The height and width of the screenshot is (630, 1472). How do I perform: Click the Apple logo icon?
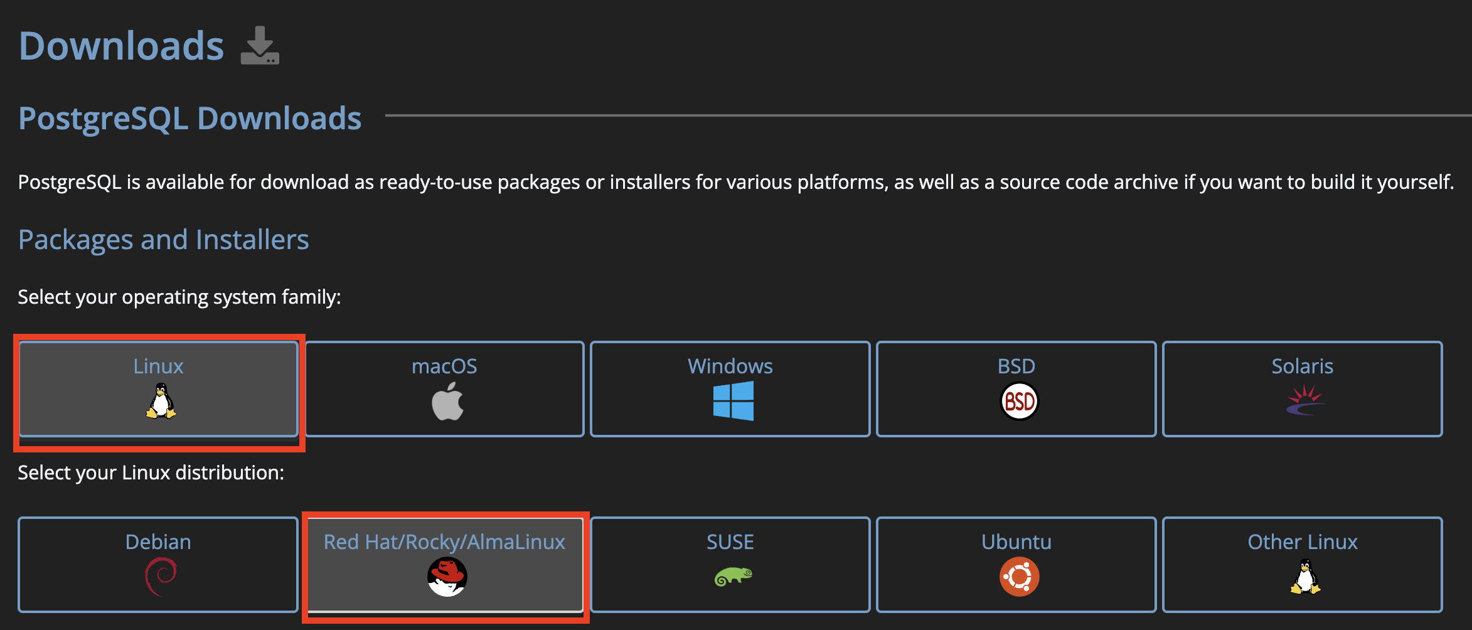(x=447, y=402)
